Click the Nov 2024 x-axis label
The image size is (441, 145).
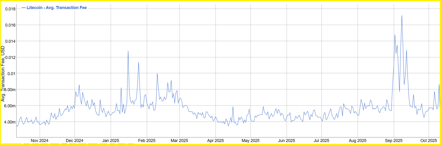(39, 141)
